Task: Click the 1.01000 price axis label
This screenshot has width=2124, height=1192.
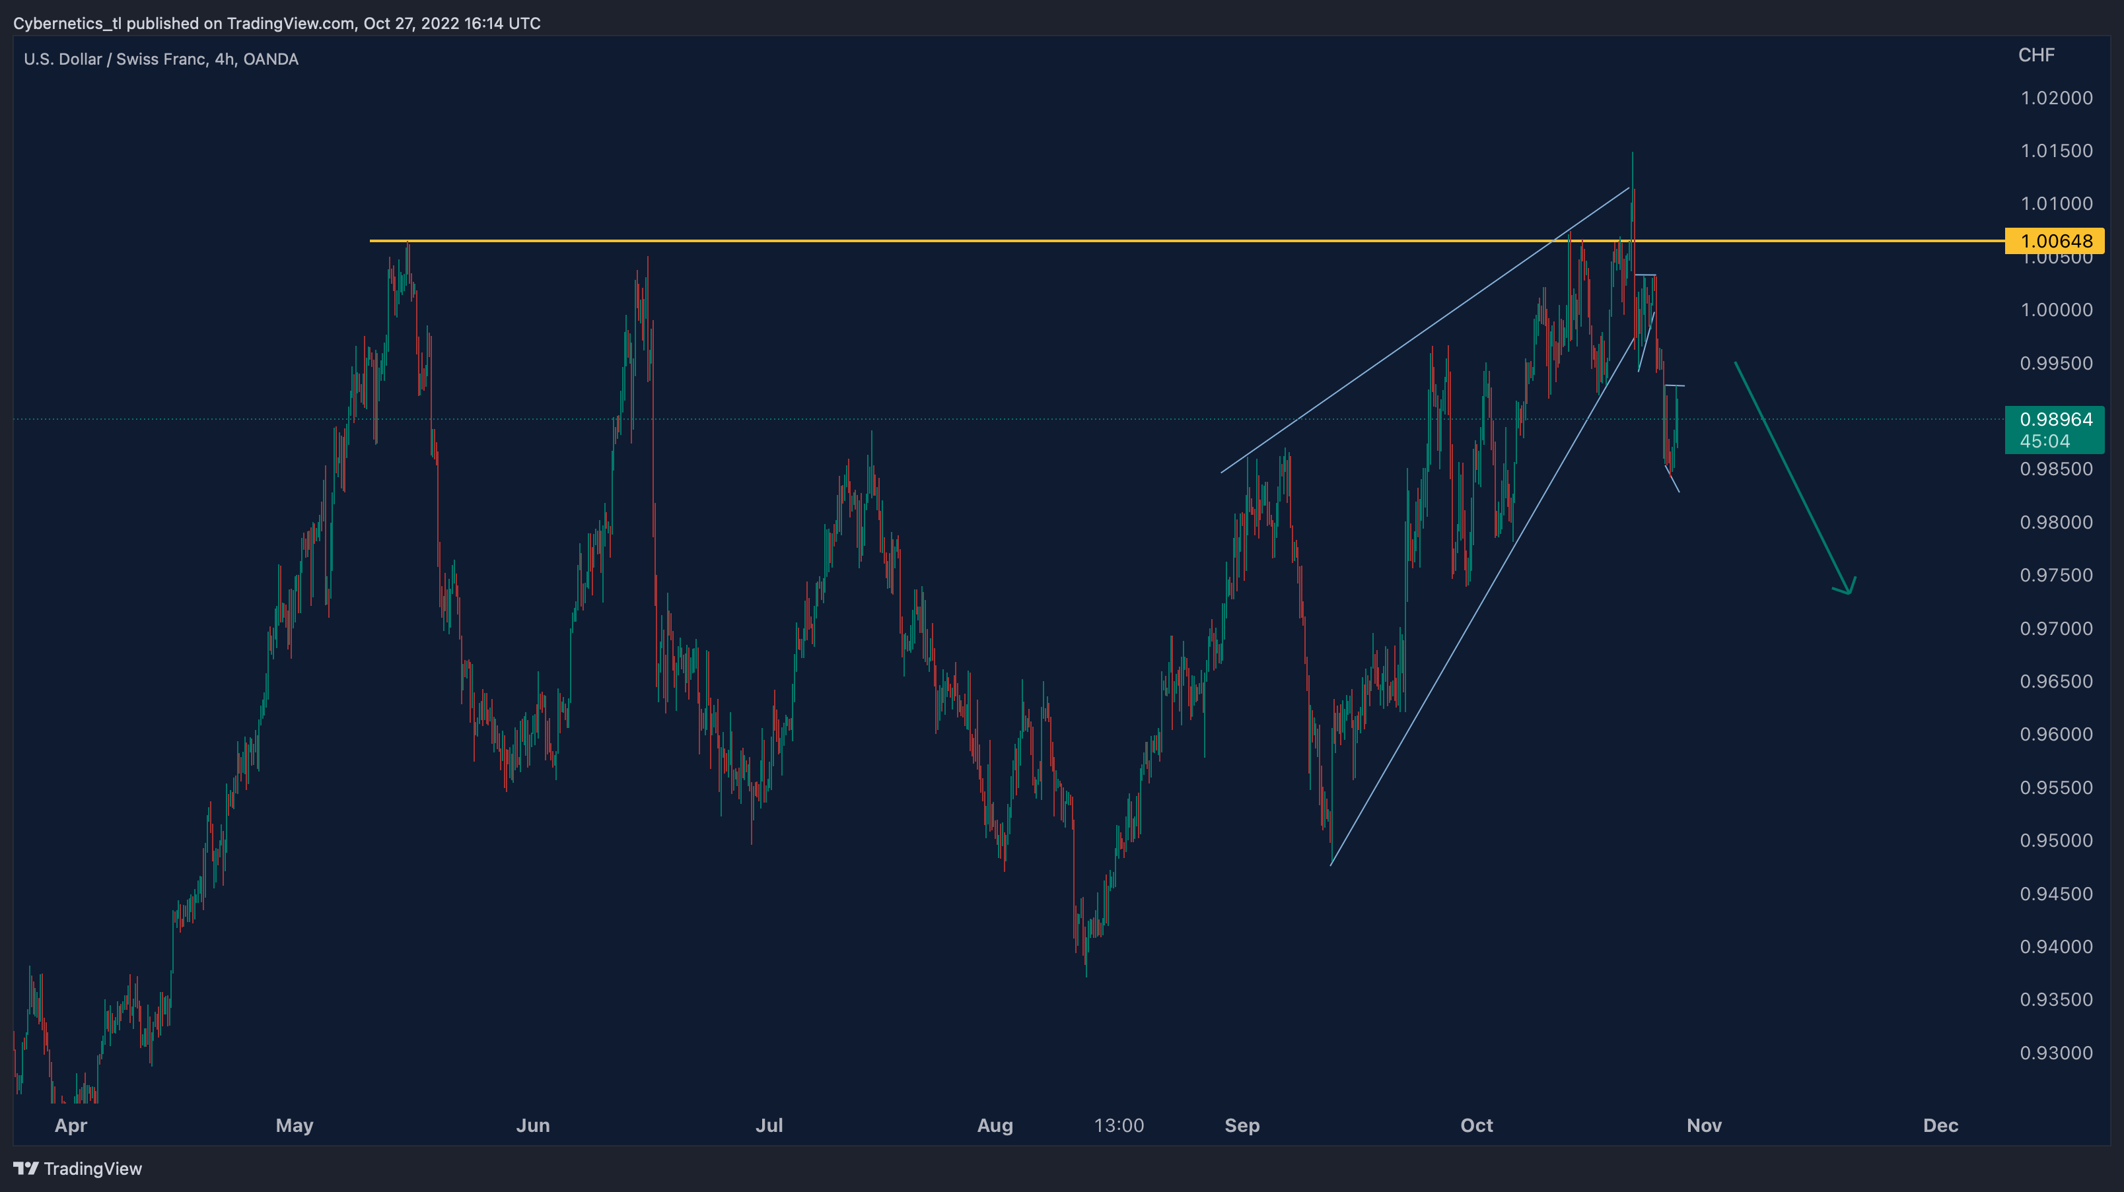Action: 2057,203
